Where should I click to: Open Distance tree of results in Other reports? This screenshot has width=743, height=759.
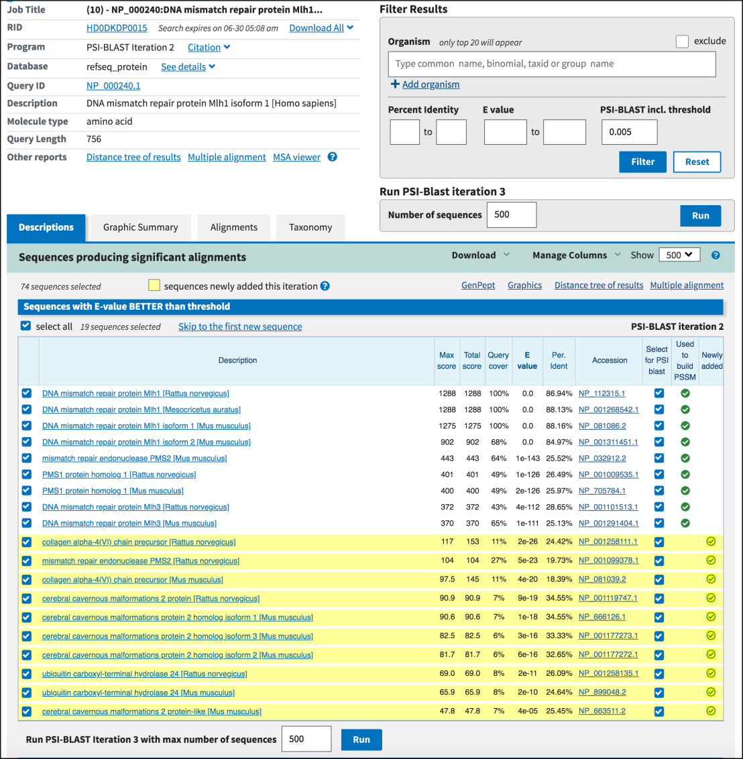click(x=133, y=157)
